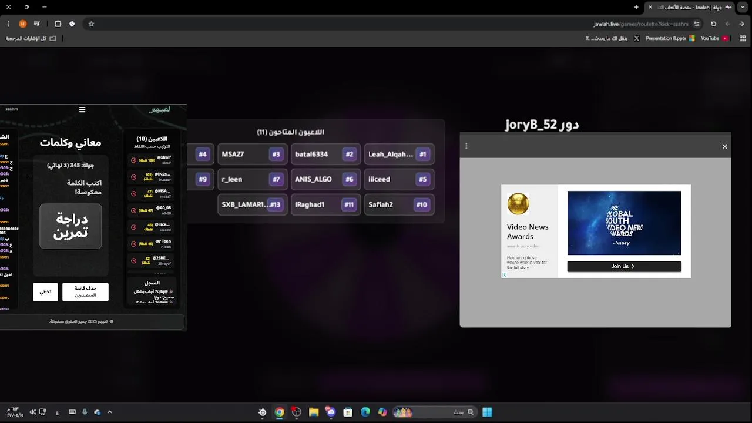The width and height of the screenshot is (752, 423).
Task: Remove player @MSA from the players list
Action: pyautogui.click(x=133, y=193)
